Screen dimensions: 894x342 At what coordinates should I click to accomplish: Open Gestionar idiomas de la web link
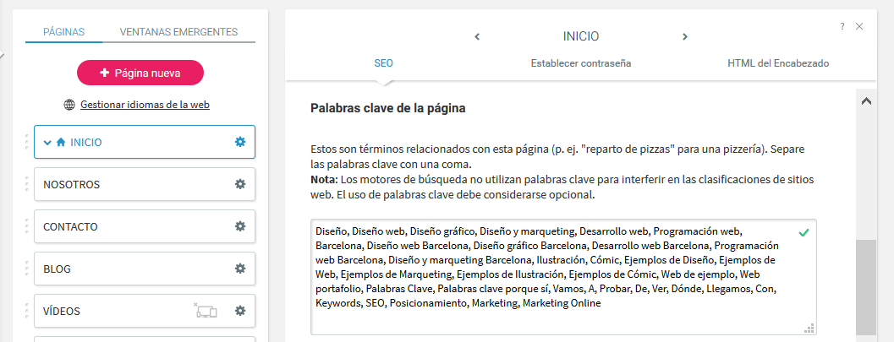[x=144, y=106]
